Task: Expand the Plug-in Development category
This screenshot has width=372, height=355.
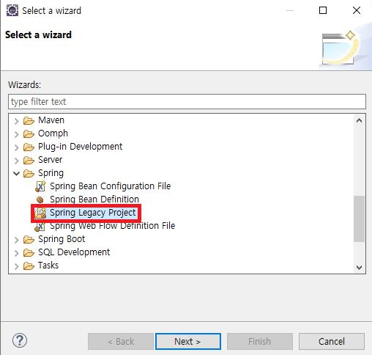Action: (16, 147)
